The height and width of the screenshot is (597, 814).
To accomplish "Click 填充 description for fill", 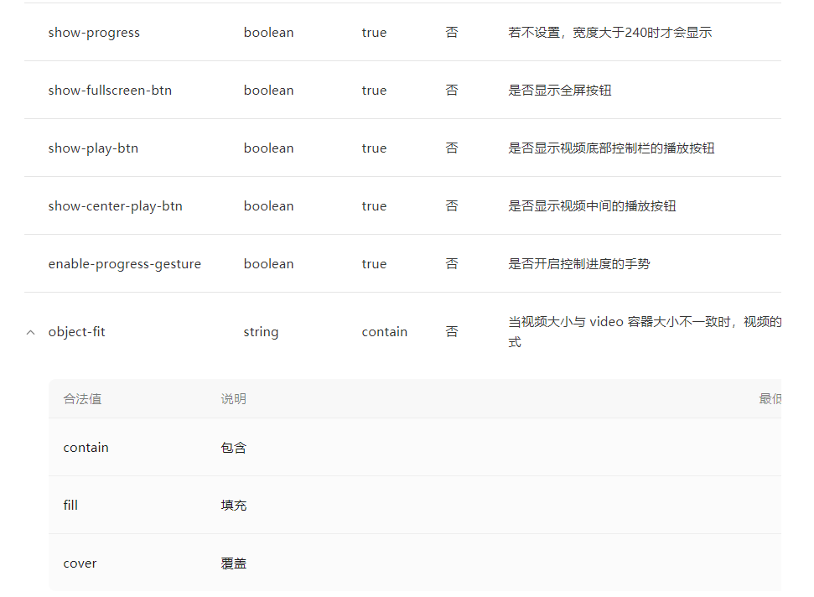I will (234, 506).
